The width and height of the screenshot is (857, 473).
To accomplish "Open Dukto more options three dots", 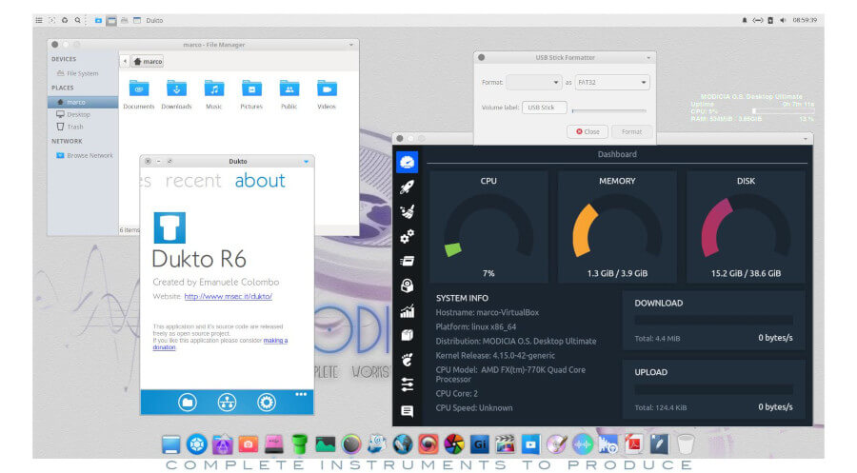I will coord(301,394).
